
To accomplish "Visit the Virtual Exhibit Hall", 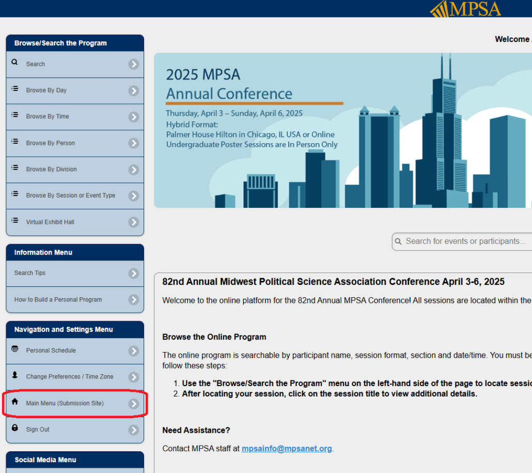I will click(75, 222).
